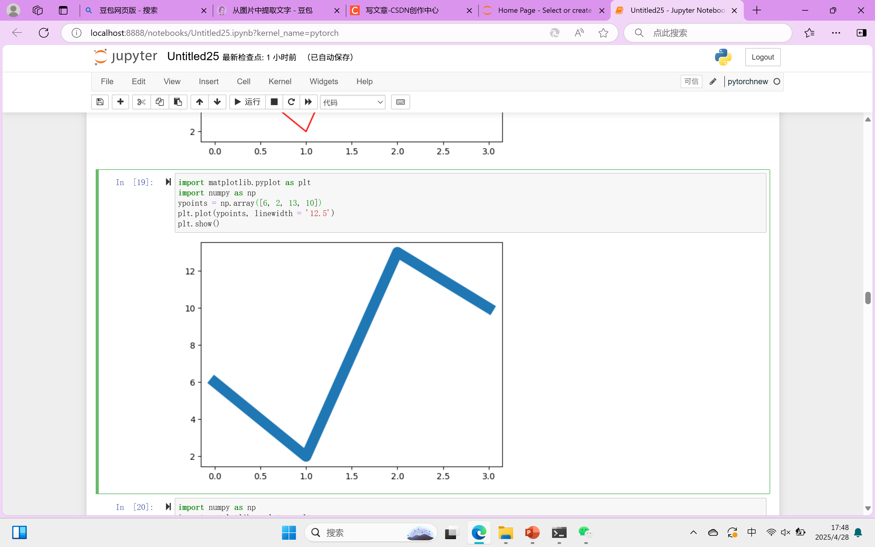Screen dimensions: 875x547
Task: Restart the kernel with the circular arrow icon
Action: (x=291, y=102)
